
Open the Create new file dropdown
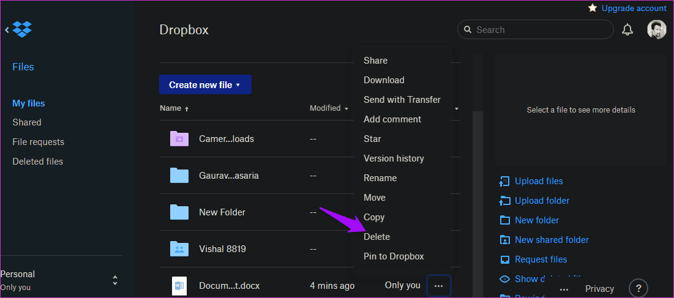[205, 84]
